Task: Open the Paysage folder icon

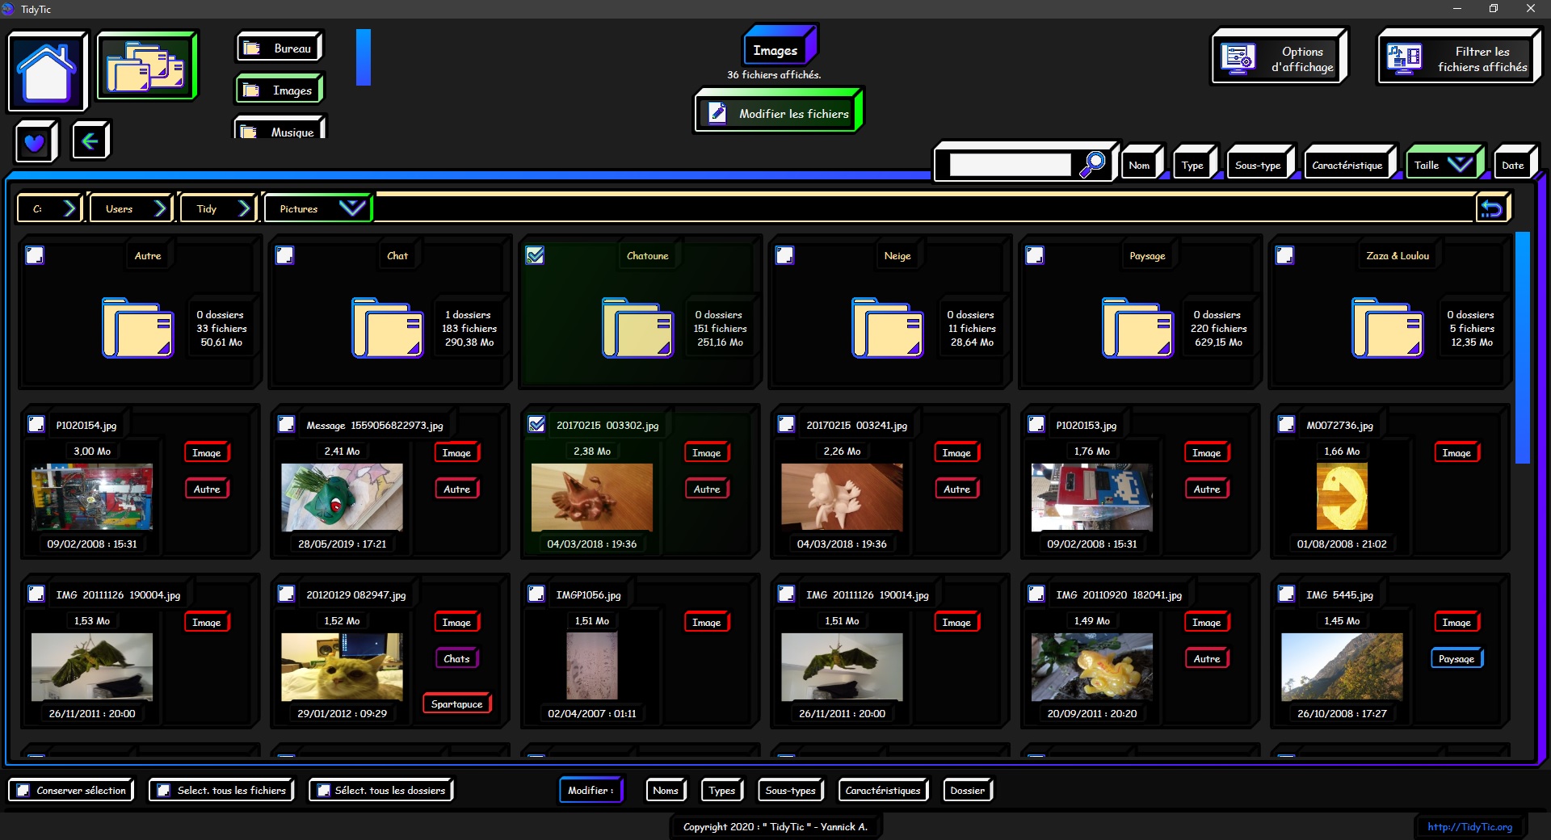Action: [x=1137, y=328]
